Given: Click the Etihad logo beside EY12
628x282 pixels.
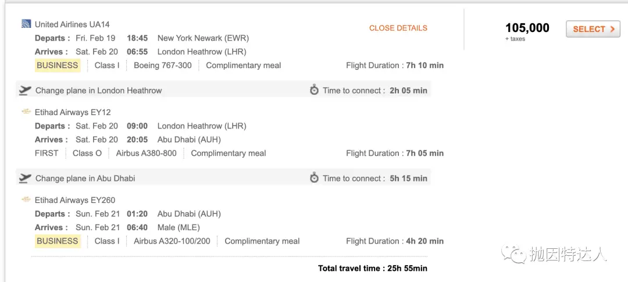Looking at the screenshot, I should pos(26,112).
